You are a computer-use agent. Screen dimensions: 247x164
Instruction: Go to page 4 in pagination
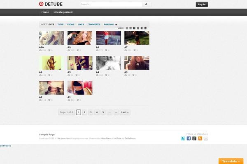(97, 112)
